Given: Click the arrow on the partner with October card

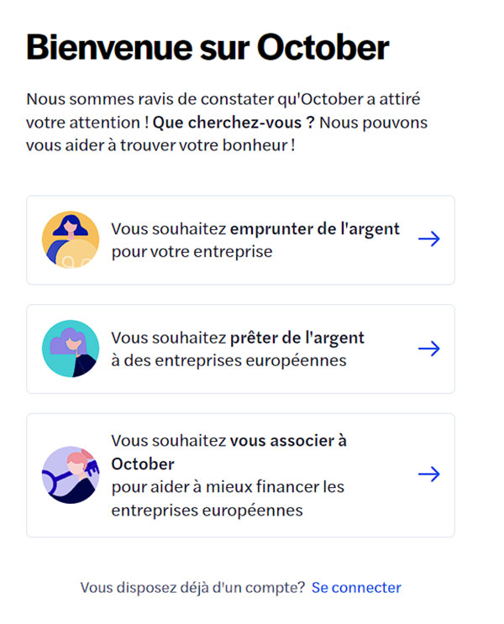Looking at the screenshot, I should coord(428,474).
